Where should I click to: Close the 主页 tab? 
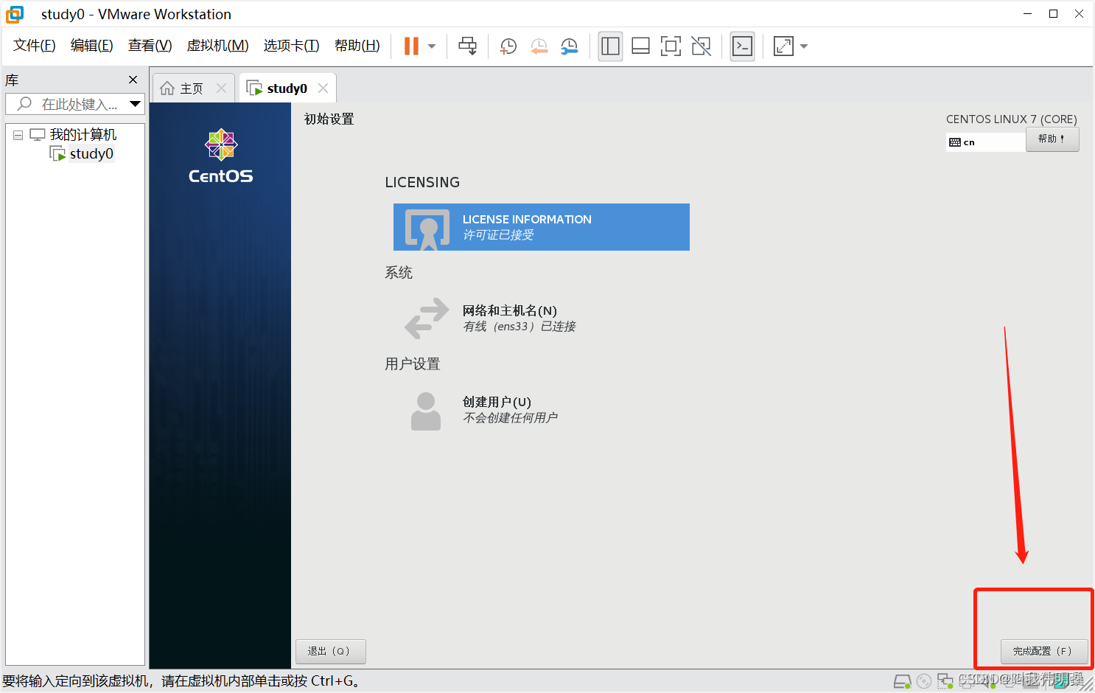click(x=221, y=88)
